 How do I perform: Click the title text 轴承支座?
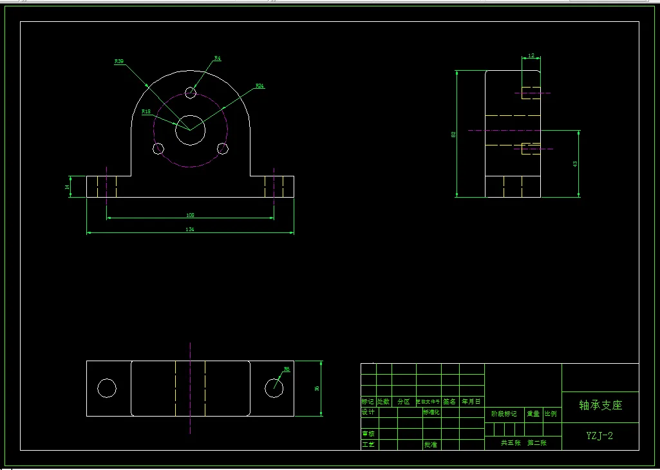[601, 405]
